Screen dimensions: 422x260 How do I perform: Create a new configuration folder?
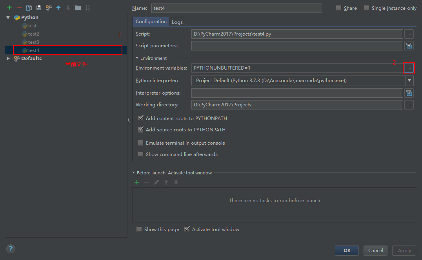point(77,7)
